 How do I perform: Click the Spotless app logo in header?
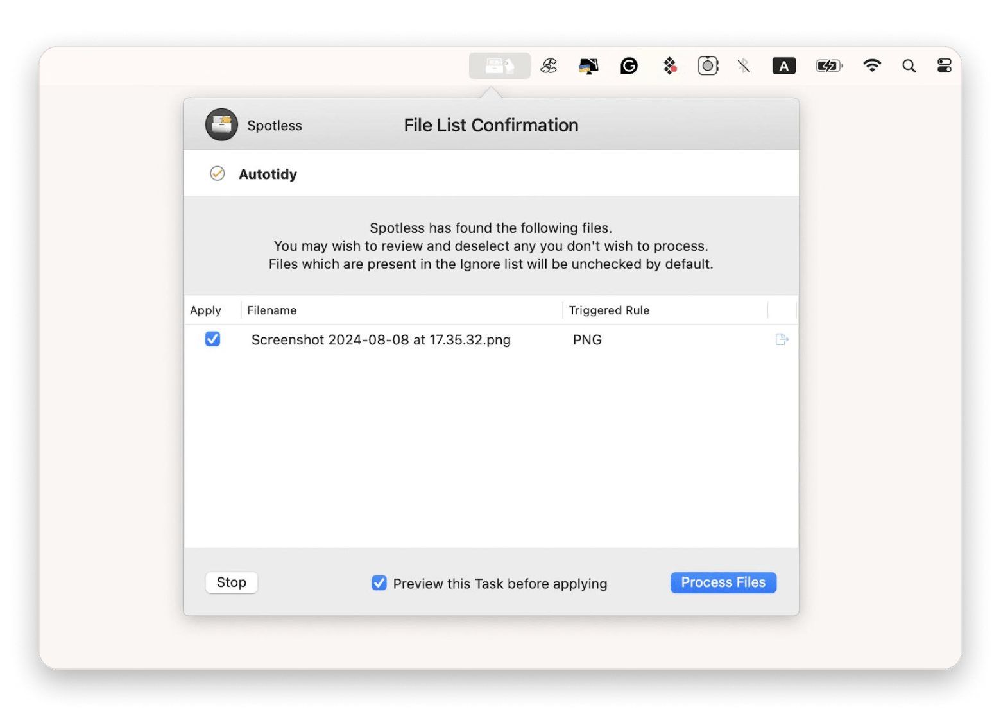pyautogui.click(x=221, y=124)
